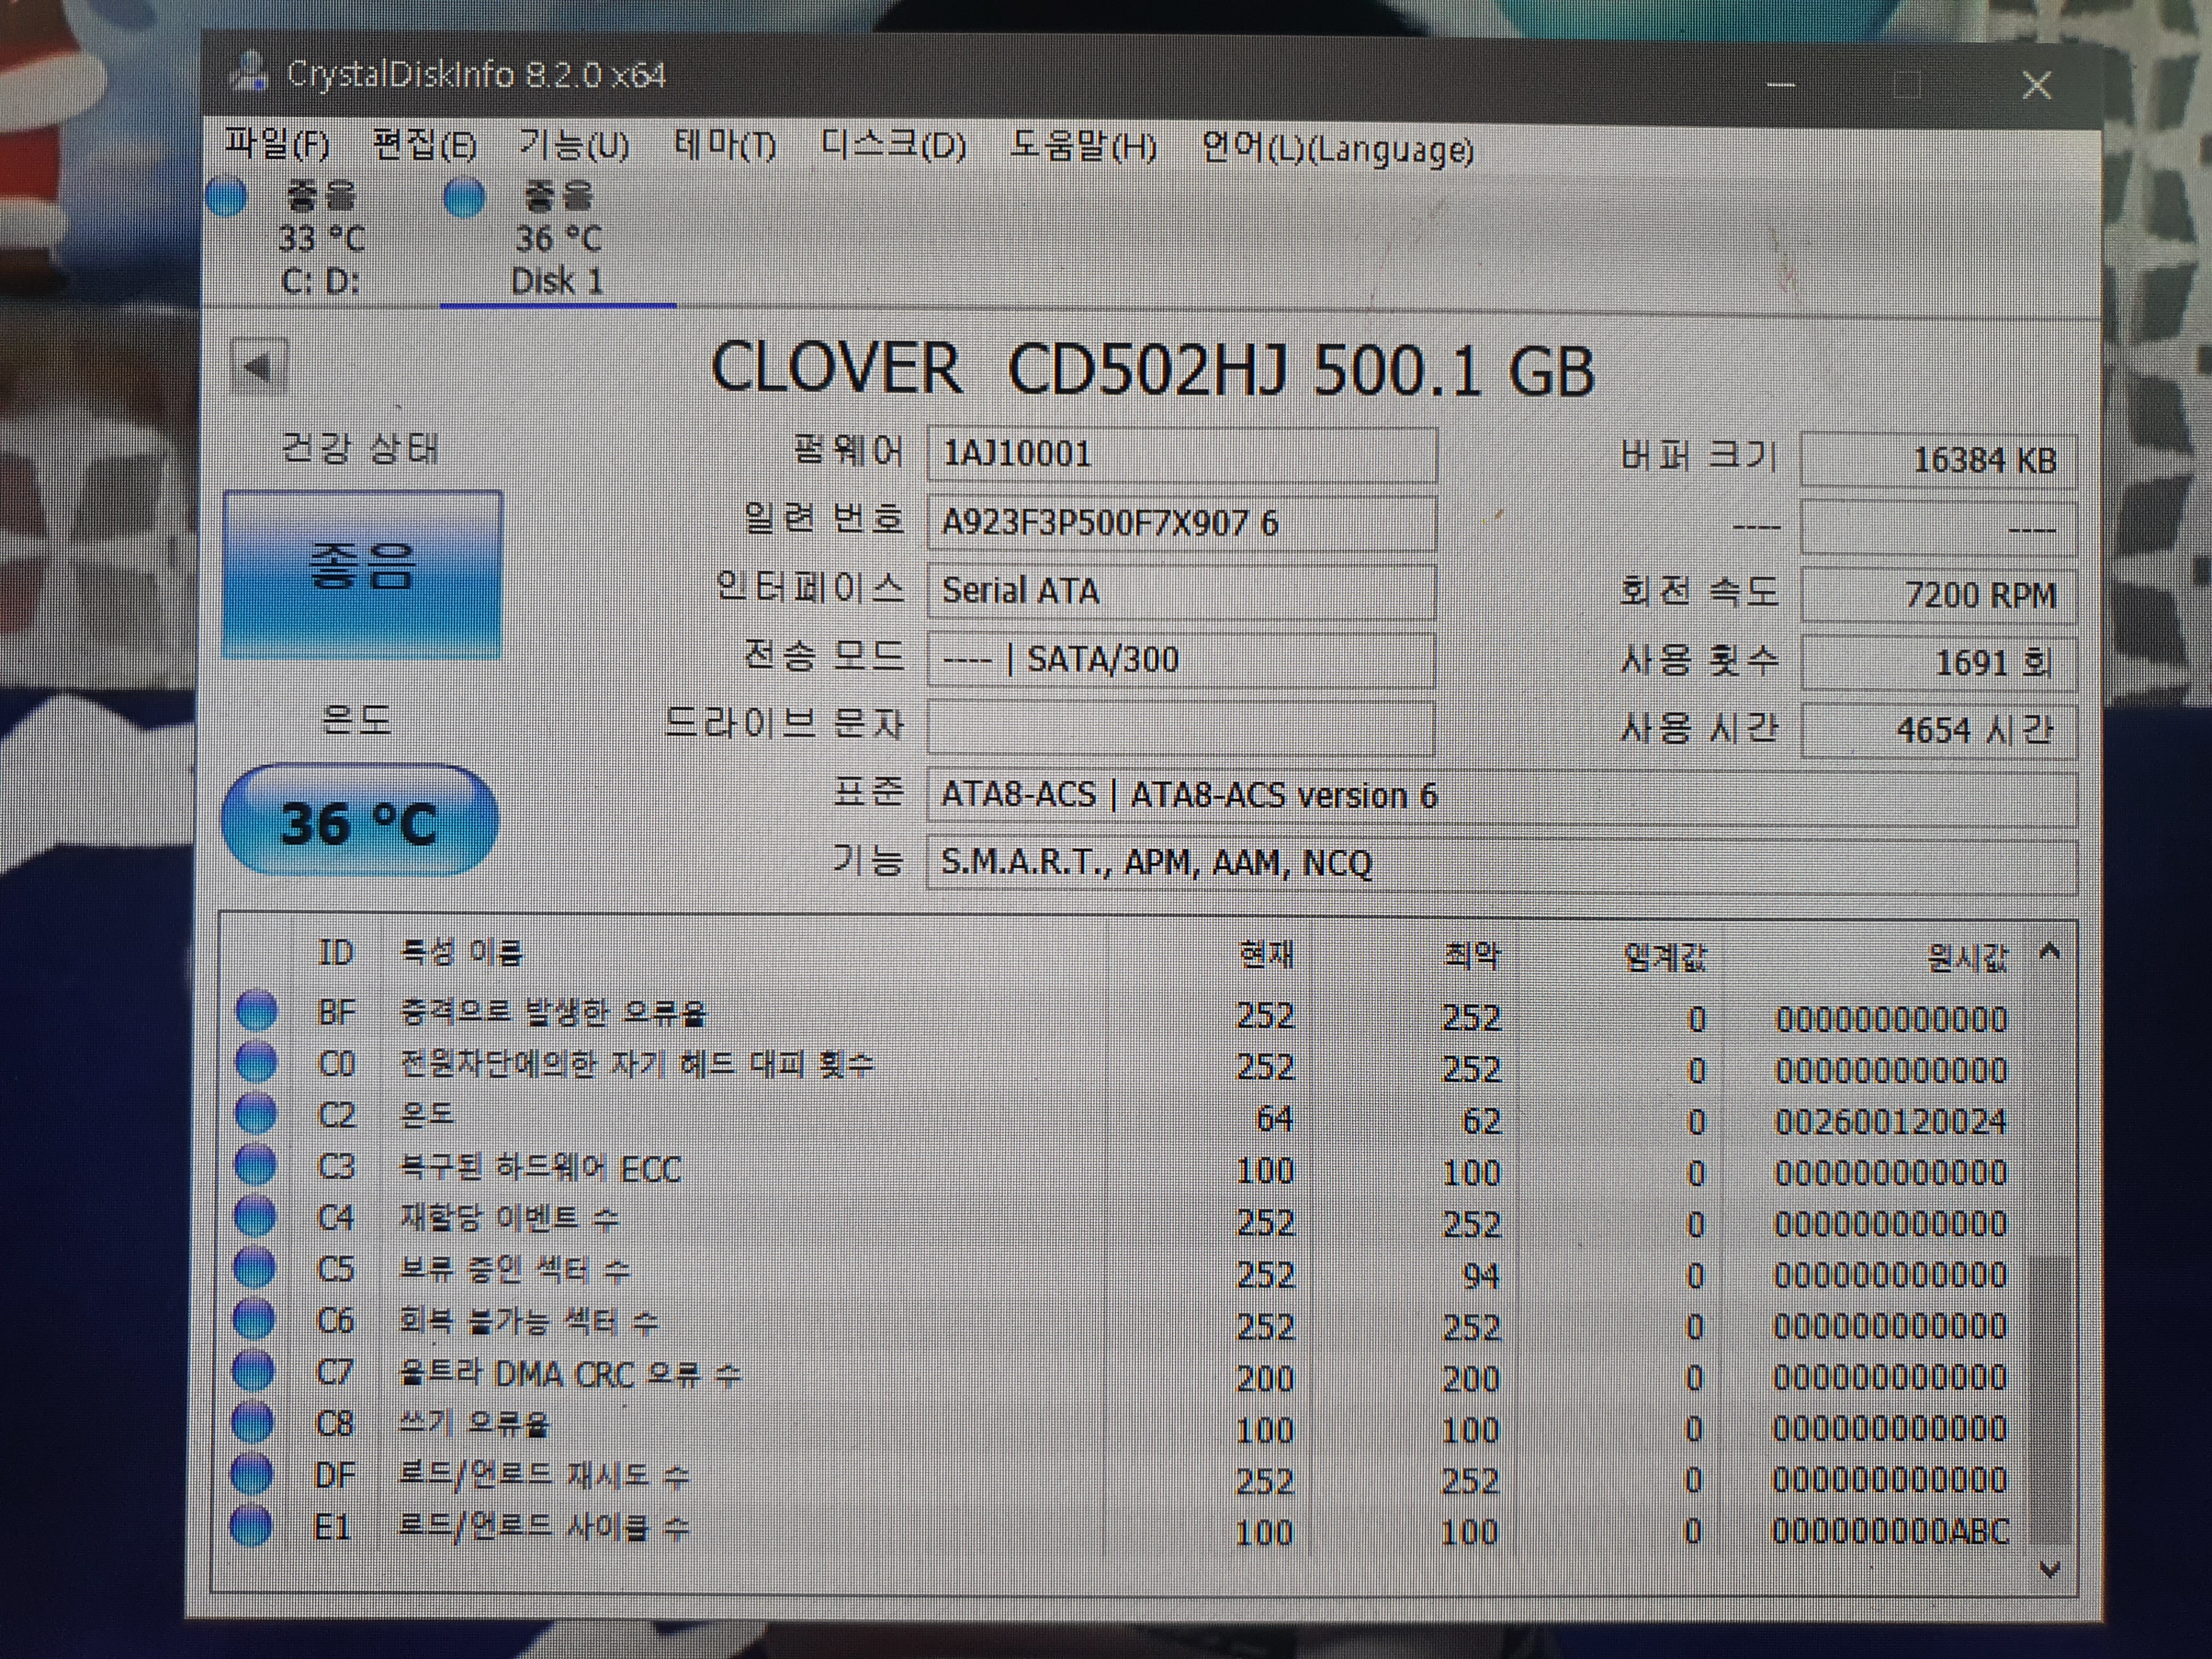This screenshot has width=2212, height=1659.
Task: Click the Disk 1 status circle
Action: (x=464, y=197)
